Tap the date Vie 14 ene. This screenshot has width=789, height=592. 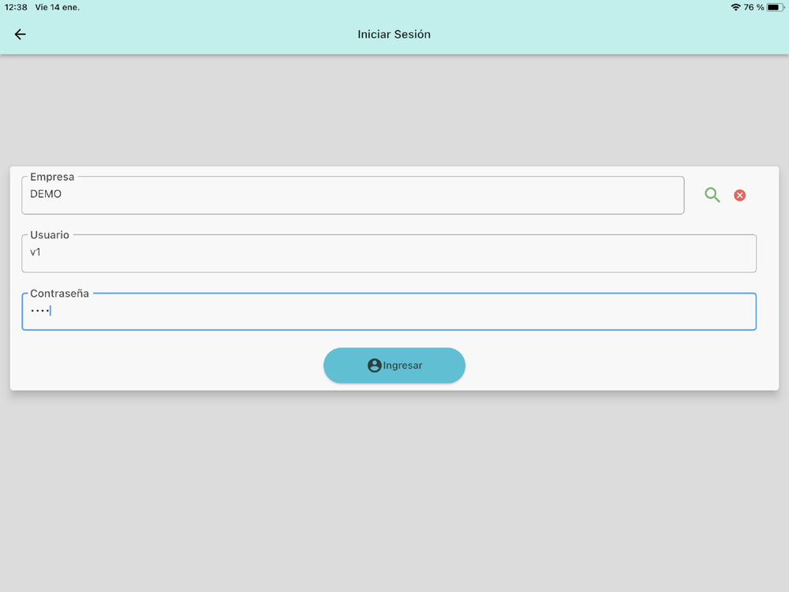(58, 7)
